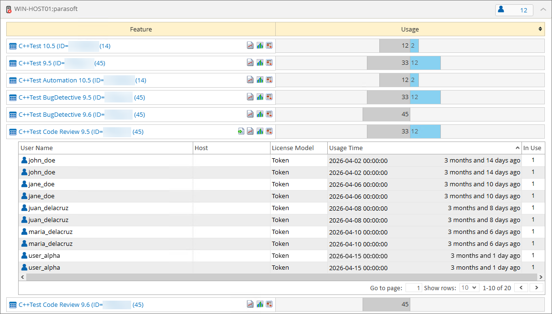Open C++Test Automation 10.5 feature link
The image size is (552, 314).
tap(83, 81)
